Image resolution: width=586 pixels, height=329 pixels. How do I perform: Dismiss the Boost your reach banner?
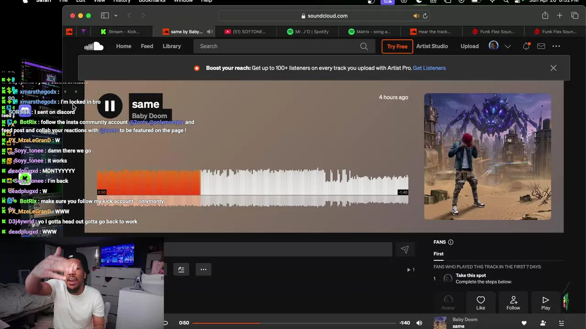553,68
